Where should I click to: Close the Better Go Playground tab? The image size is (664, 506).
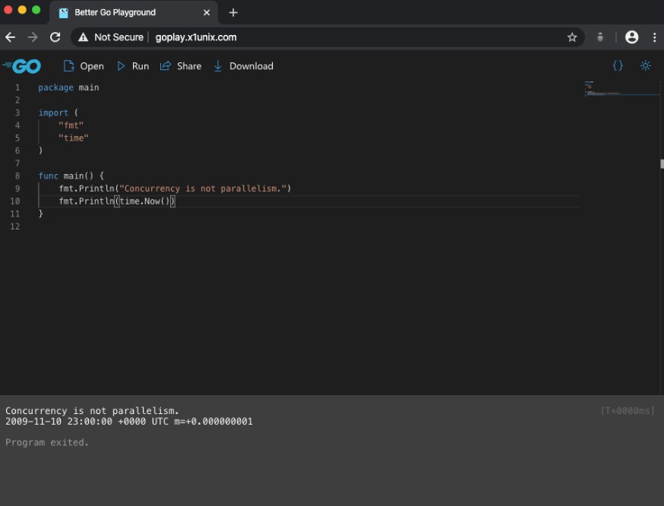coord(207,13)
